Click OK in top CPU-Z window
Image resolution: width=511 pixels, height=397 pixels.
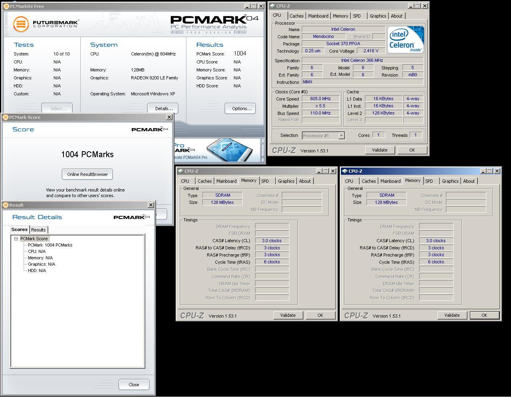412,150
